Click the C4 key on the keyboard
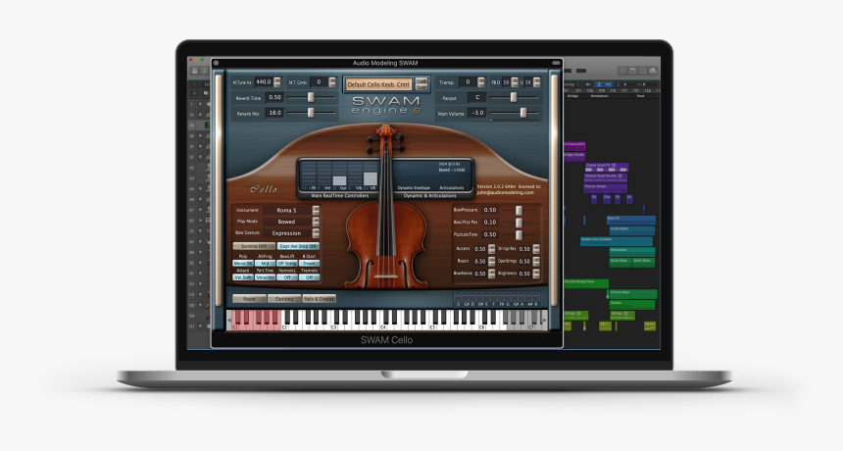Screen dimensions: 843x451 pos(383,326)
